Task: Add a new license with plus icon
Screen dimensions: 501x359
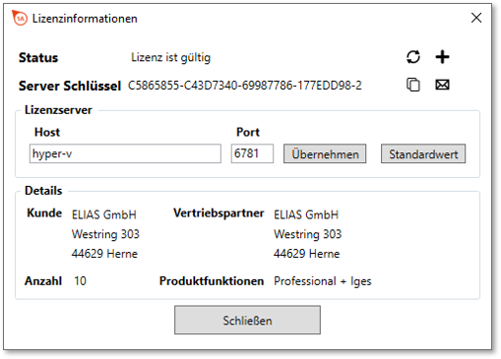Action: [x=442, y=57]
